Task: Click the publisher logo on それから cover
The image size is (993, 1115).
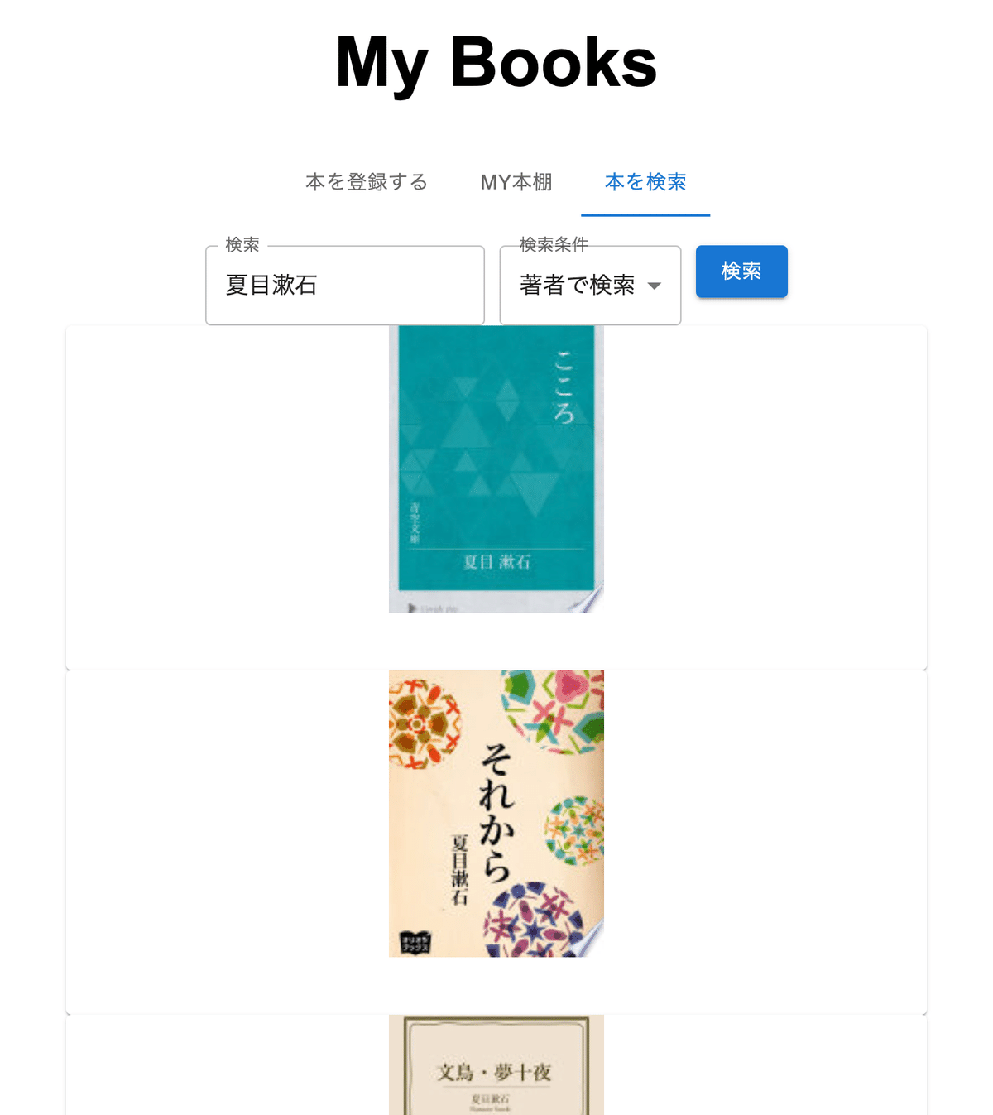Action: point(415,942)
